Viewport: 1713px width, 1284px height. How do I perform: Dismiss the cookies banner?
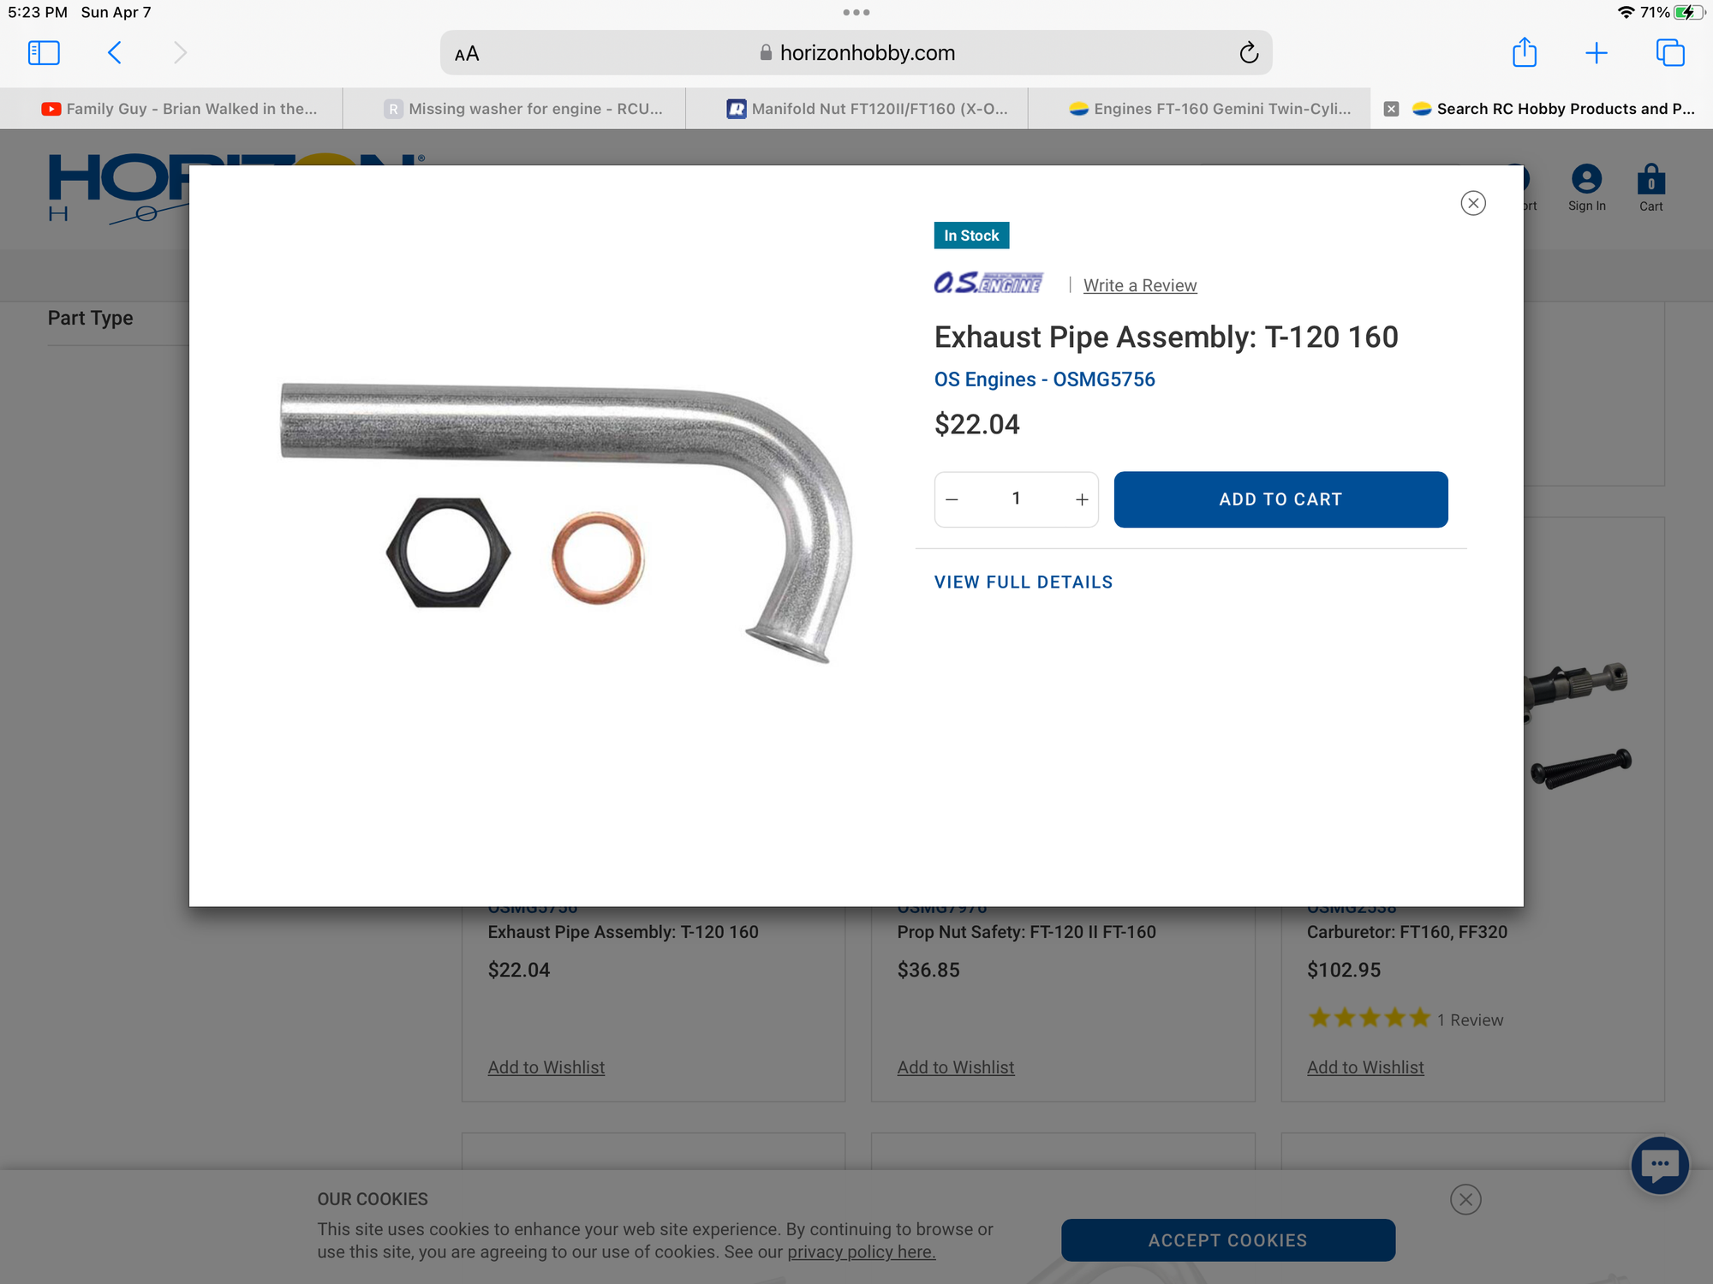tap(1465, 1199)
